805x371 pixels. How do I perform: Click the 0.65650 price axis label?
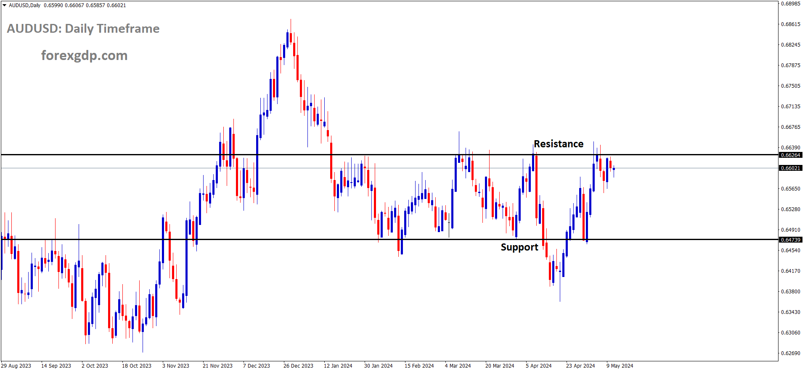point(791,189)
